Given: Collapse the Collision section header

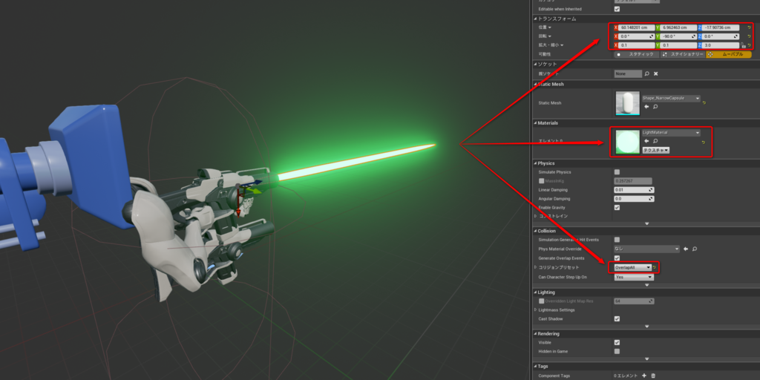Looking at the screenshot, I should pos(646,231).
